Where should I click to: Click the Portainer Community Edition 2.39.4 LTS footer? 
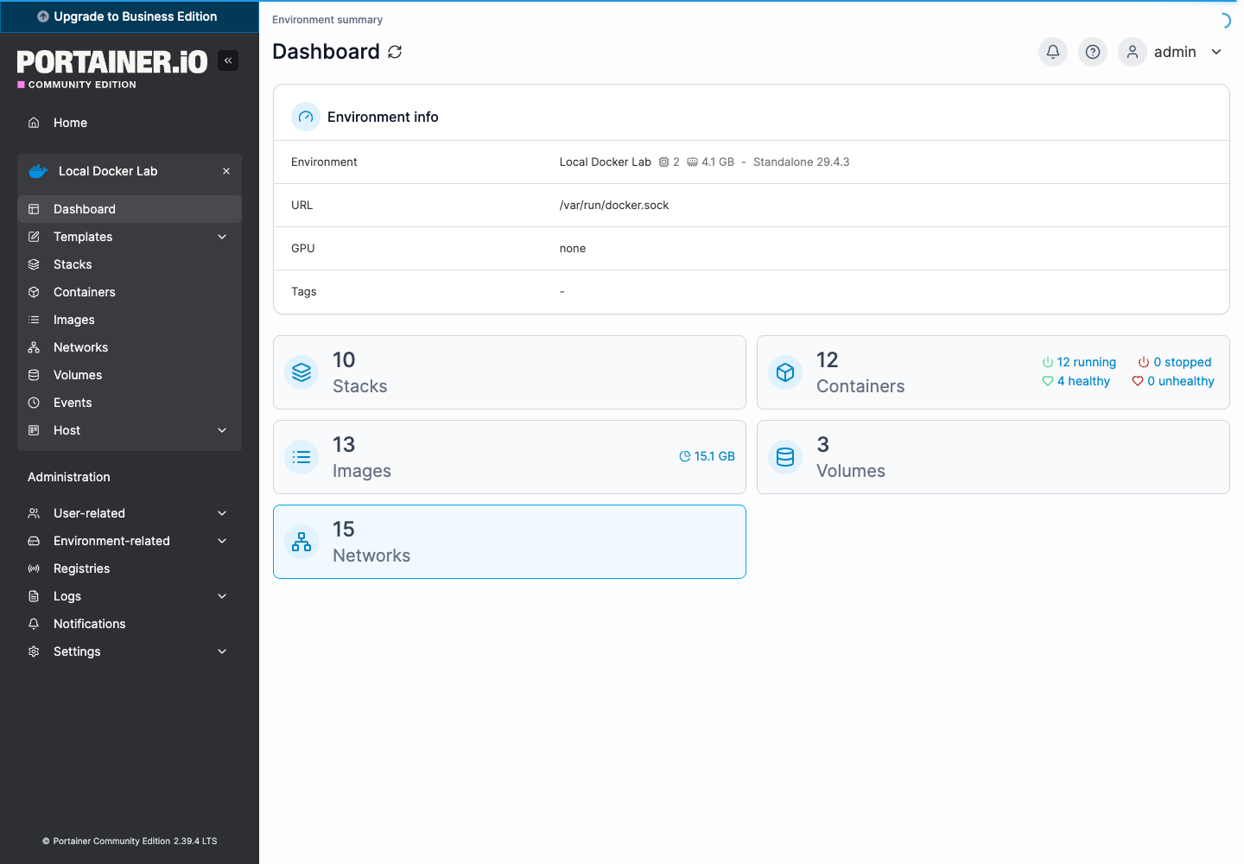point(130,841)
